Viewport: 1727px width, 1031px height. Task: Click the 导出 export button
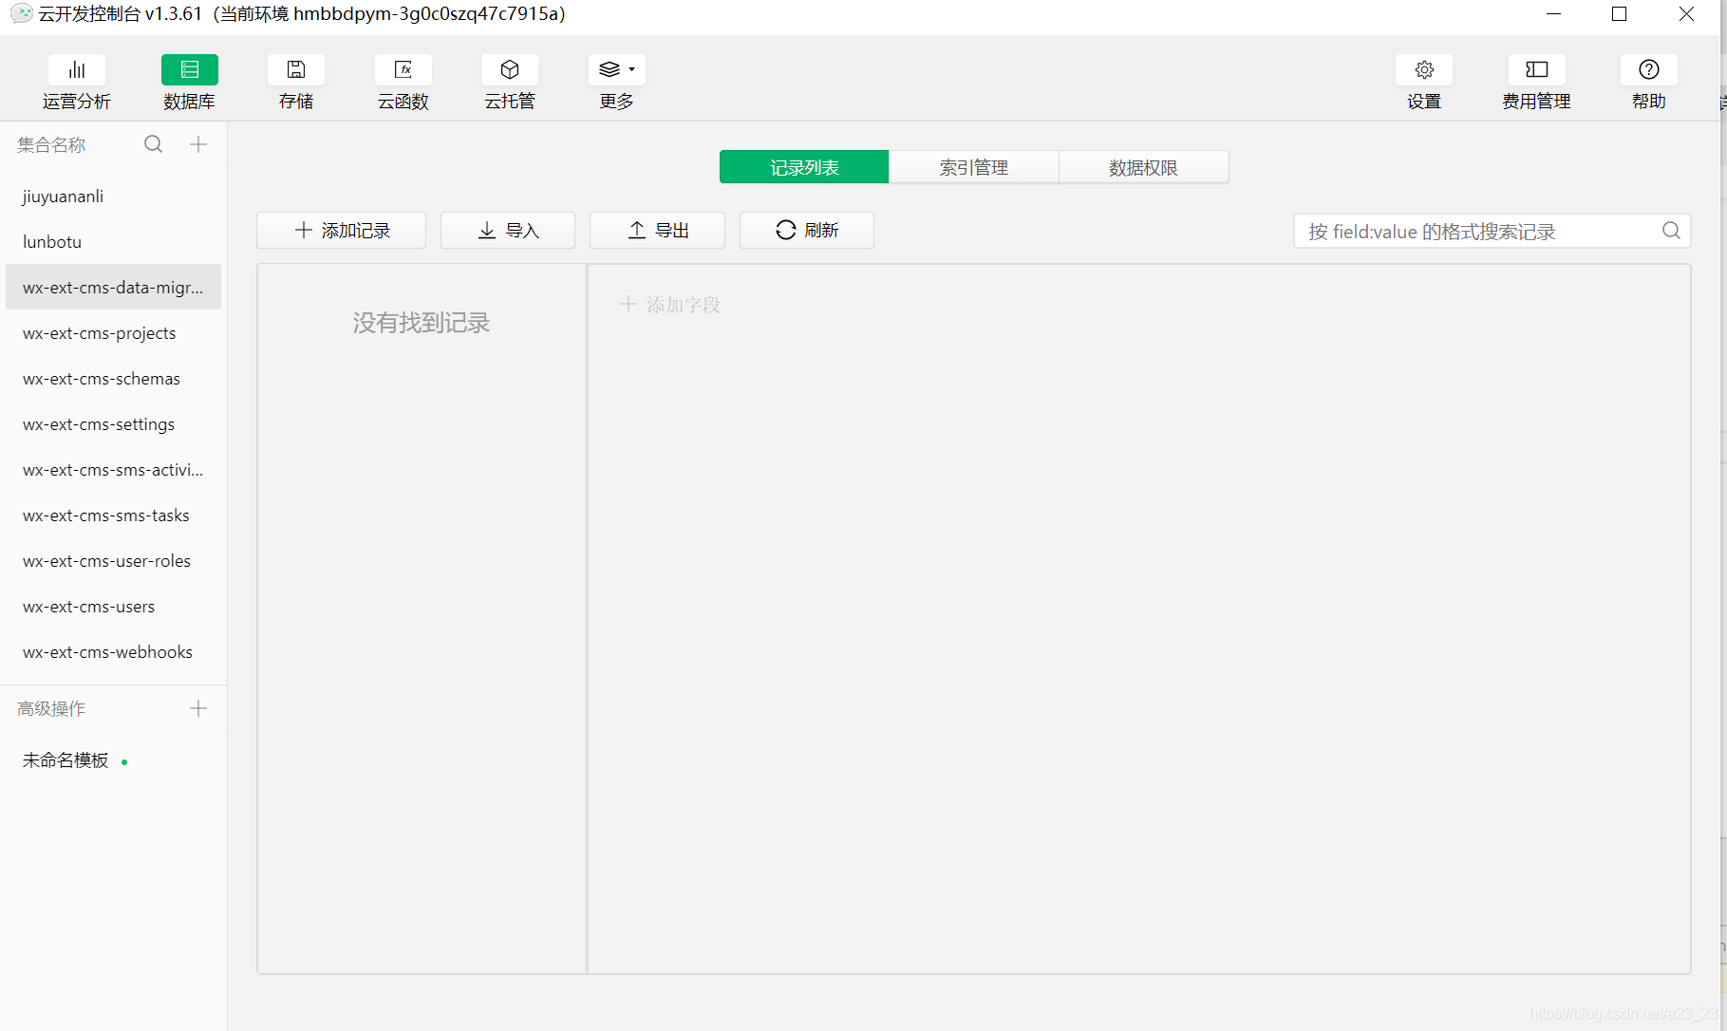point(657,230)
